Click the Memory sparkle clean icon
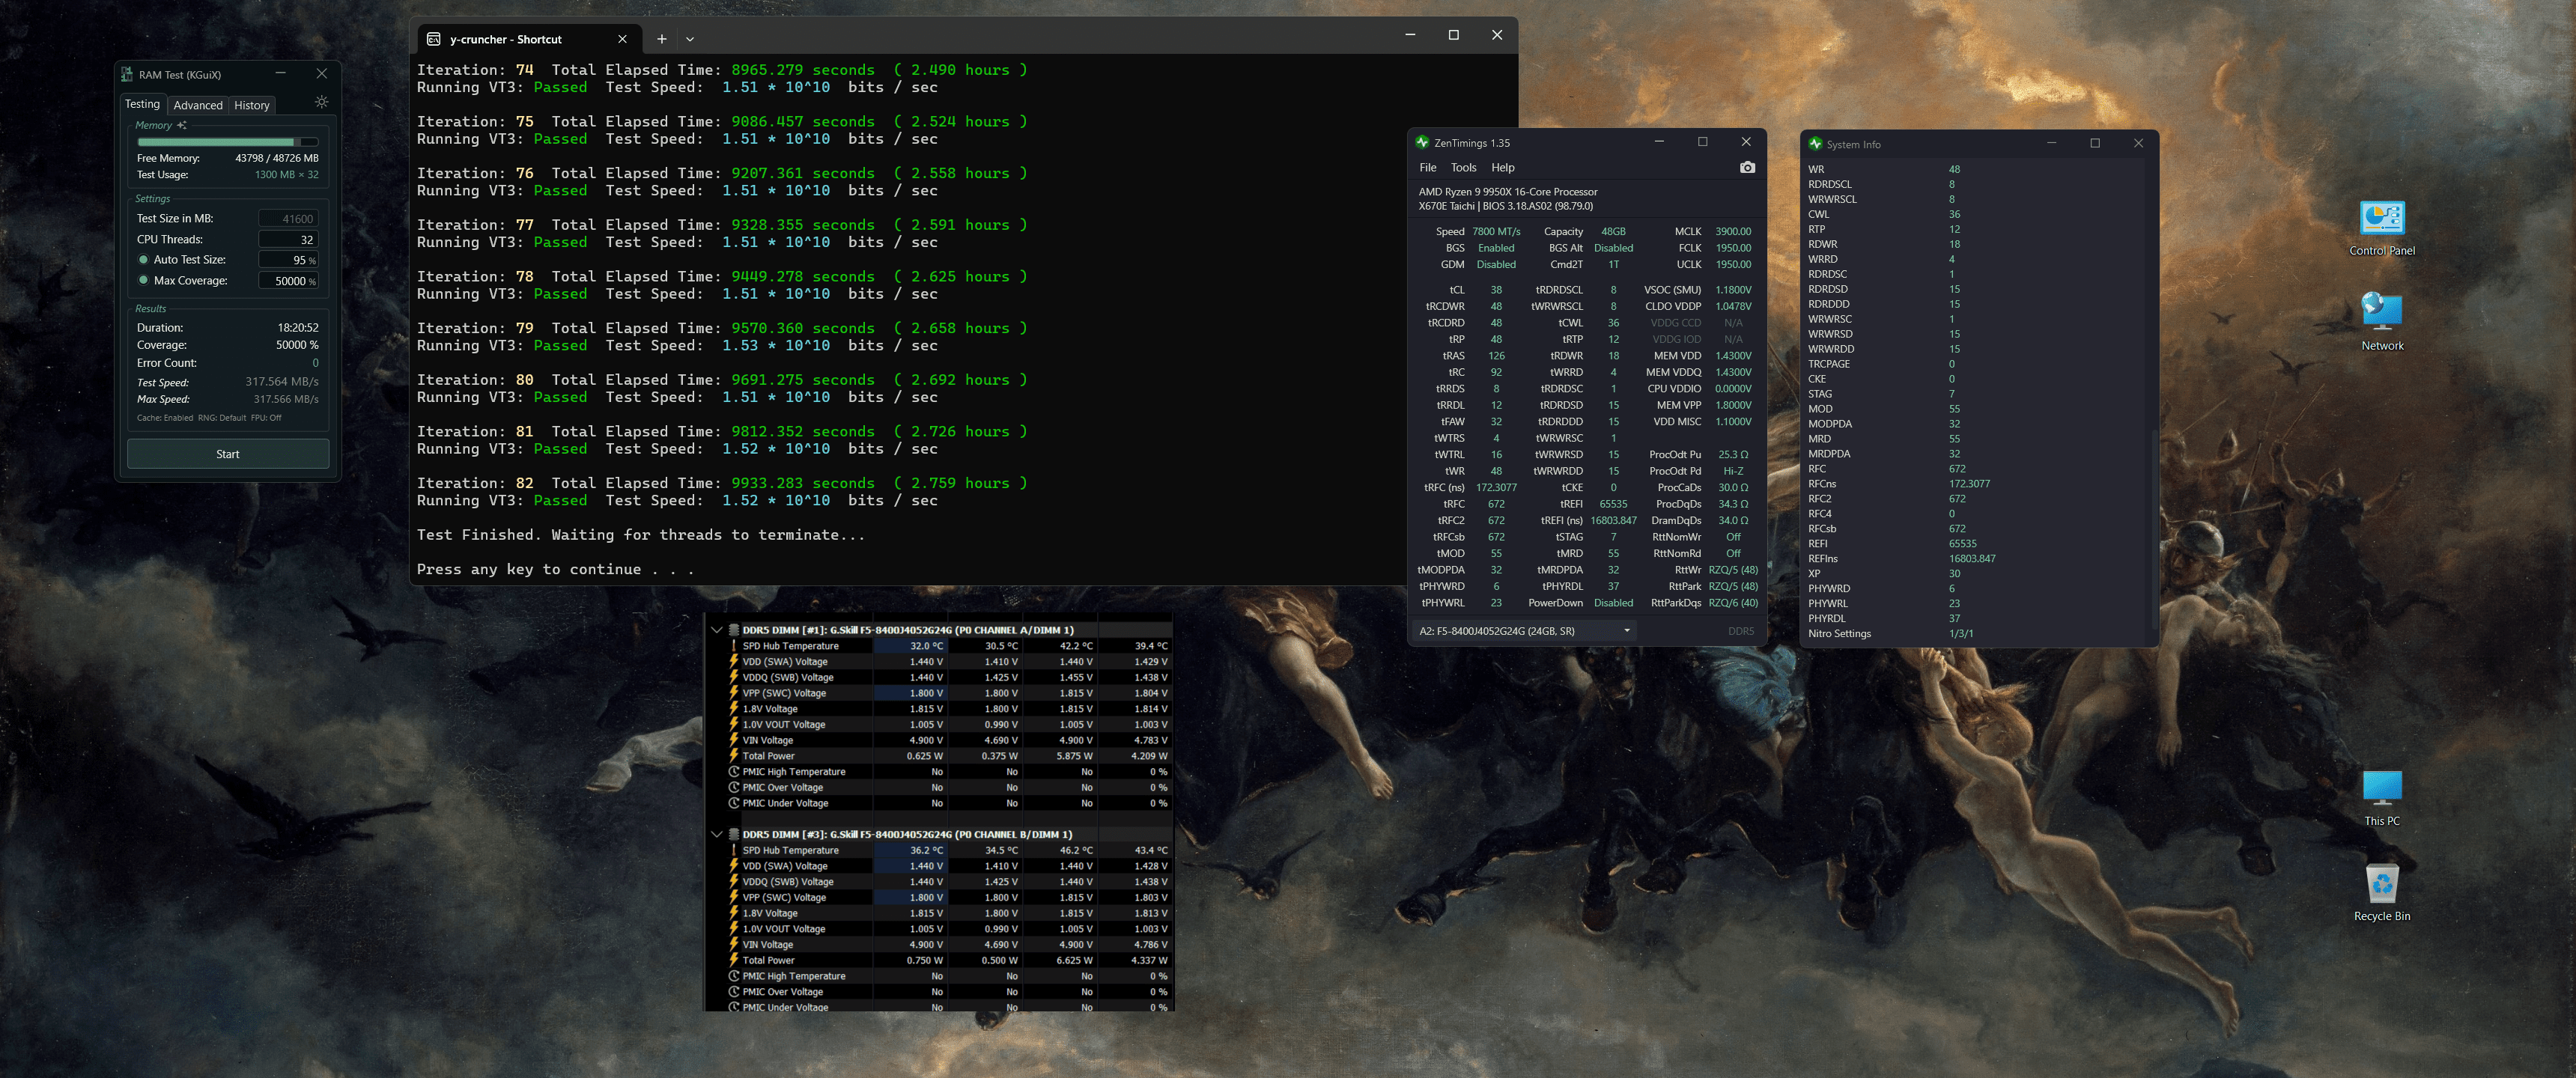 pyautogui.click(x=182, y=125)
